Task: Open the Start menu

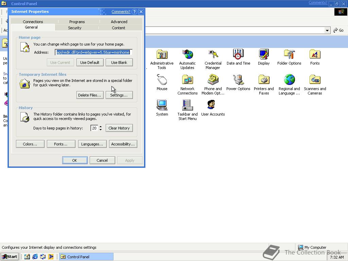Action: 9,257
